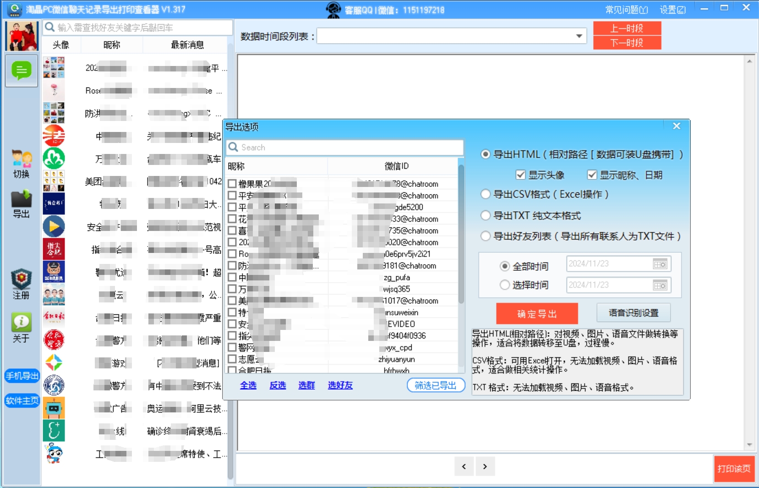Select the colorful pinwheel contact avatar
The image size is (759, 488).
pyautogui.click(x=54, y=362)
